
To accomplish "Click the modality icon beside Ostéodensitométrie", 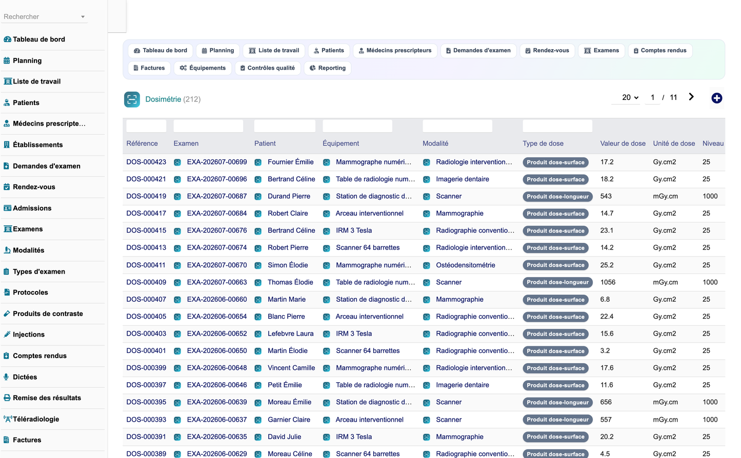I will pyautogui.click(x=426, y=265).
